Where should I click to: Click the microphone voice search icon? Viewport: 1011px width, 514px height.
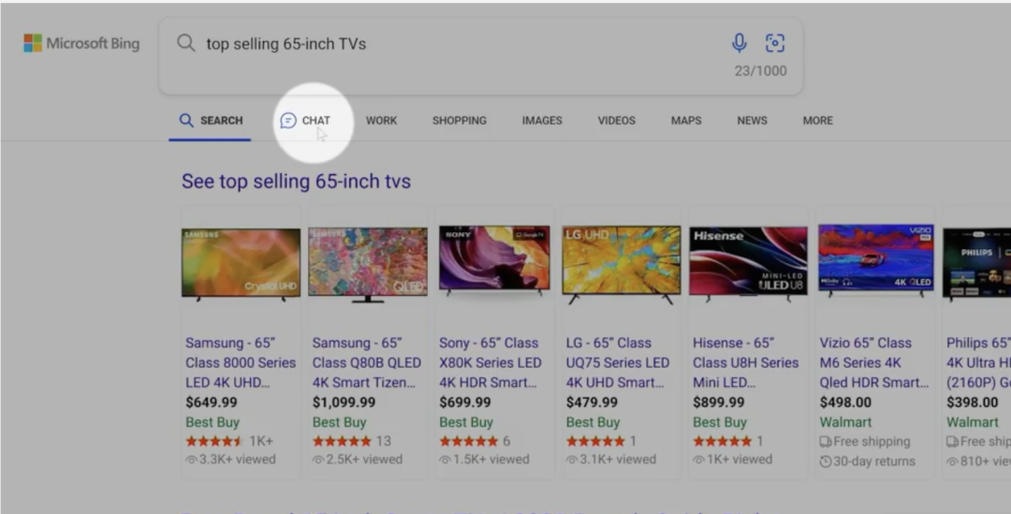tap(740, 43)
